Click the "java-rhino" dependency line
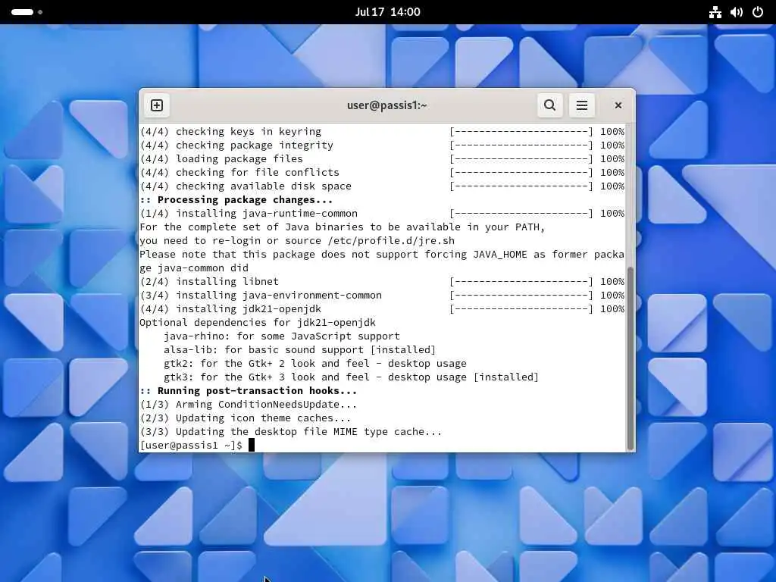Viewport: 776px width, 582px height. click(x=282, y=336)
